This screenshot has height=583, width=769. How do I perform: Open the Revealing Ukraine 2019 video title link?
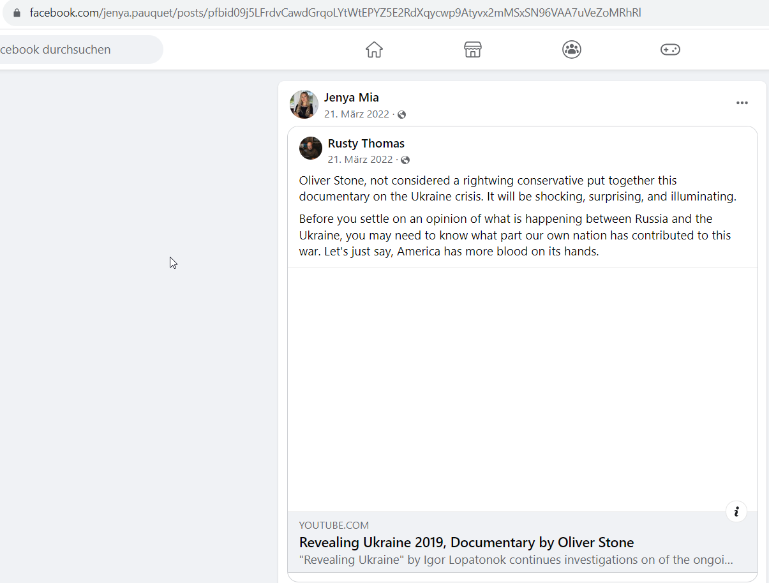coord(467,543)
